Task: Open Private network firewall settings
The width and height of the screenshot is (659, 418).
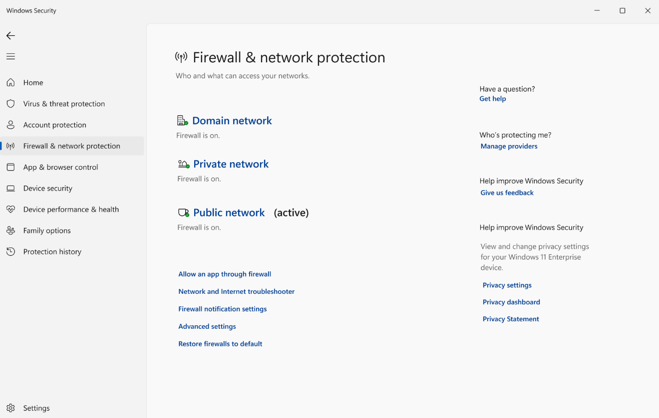Action: tap(231, 164)
